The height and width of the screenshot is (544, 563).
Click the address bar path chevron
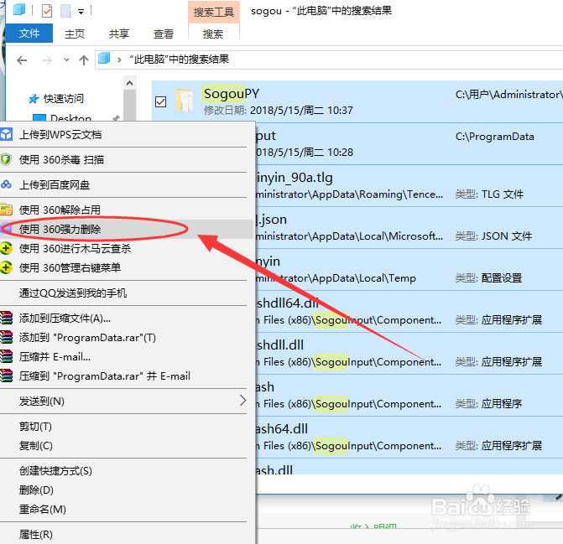point(119,60)
